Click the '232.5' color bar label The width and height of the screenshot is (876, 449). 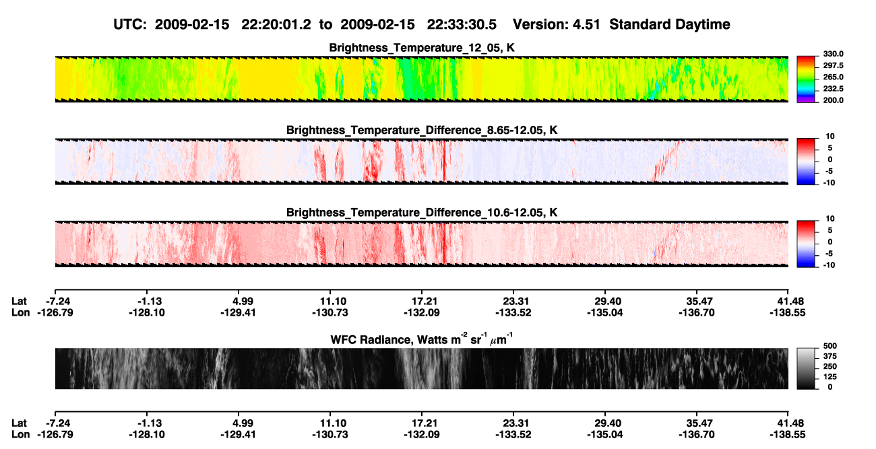[833, 88]
